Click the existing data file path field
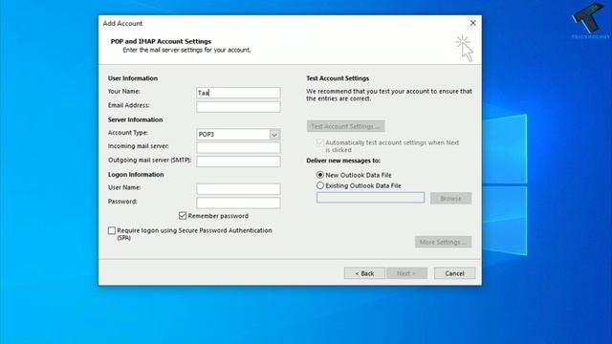The height and width of the screenshot is (344, 612). [x=370, y=198]
